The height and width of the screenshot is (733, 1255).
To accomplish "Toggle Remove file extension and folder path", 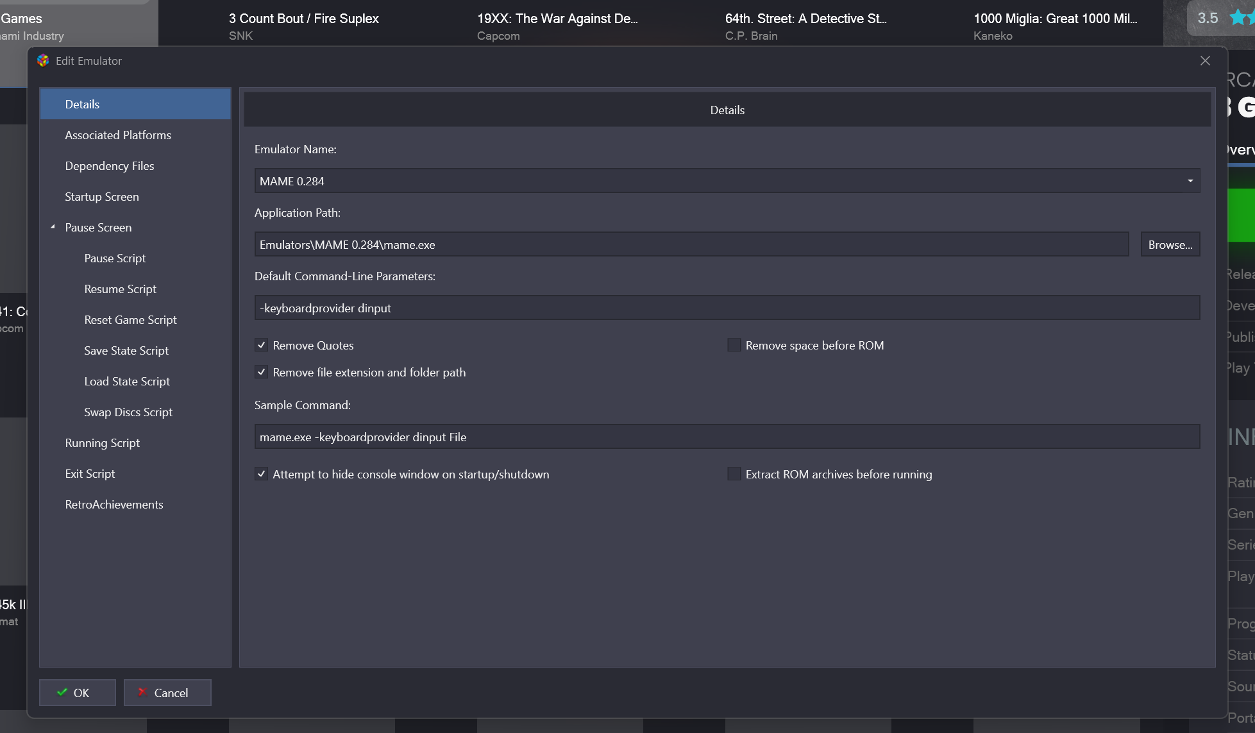I will 262,373.
